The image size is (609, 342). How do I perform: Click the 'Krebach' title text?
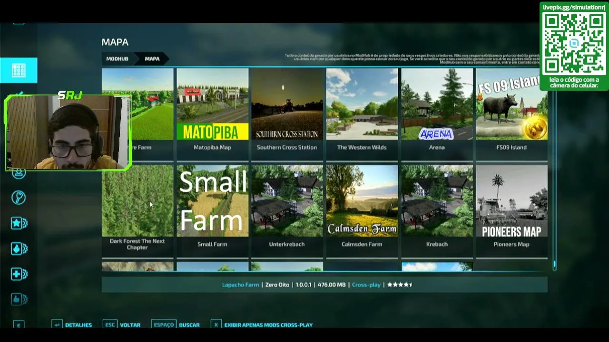pyautogui.click(x=437, y=244)
